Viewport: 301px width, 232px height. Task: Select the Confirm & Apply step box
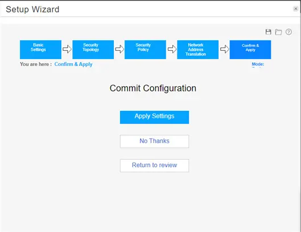250,49
